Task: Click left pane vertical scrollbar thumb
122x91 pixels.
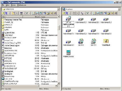Action: 58,28
